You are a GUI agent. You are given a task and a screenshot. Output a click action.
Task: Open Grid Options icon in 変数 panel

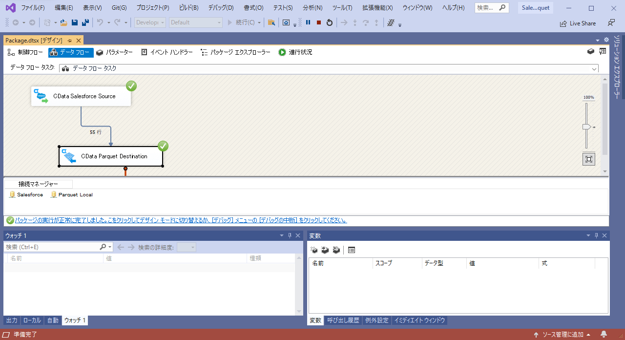(352, 250)
